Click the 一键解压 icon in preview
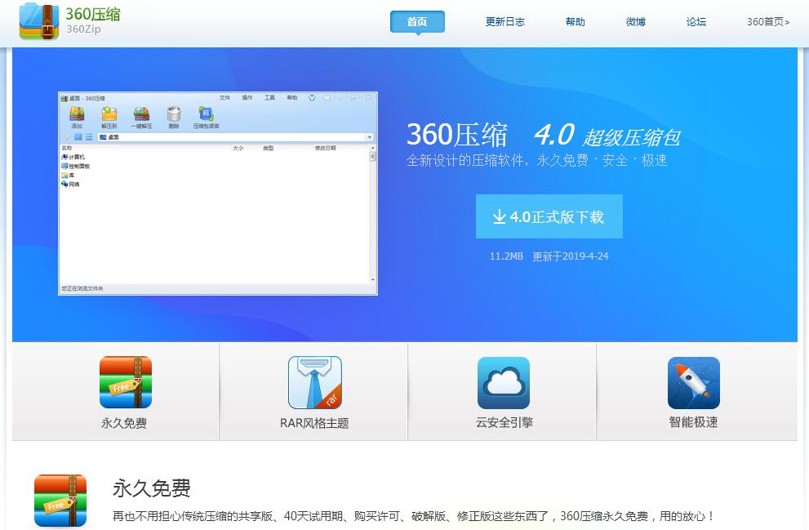Viewport: 809px width, 530px height. [x=141, y=115]
